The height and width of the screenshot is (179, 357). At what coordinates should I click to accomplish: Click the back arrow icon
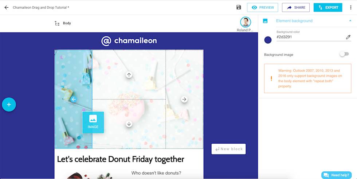coord(6,7)
